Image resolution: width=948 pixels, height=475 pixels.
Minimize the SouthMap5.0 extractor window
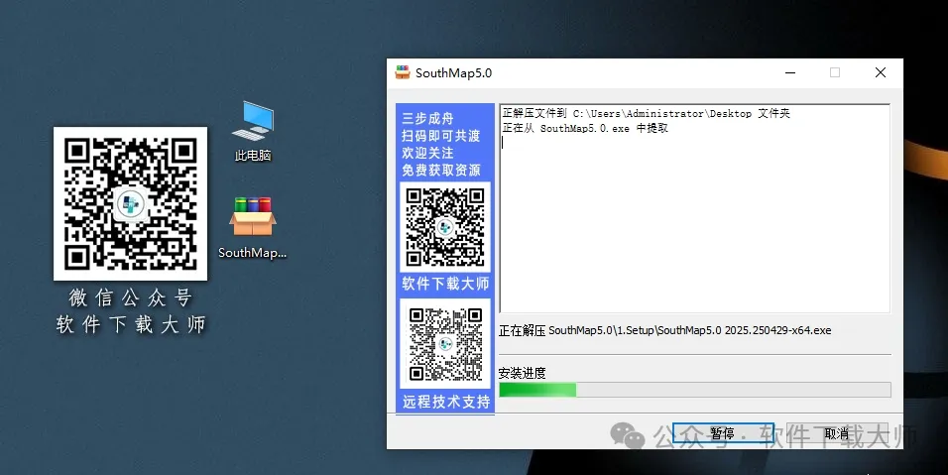click(790, 72)
